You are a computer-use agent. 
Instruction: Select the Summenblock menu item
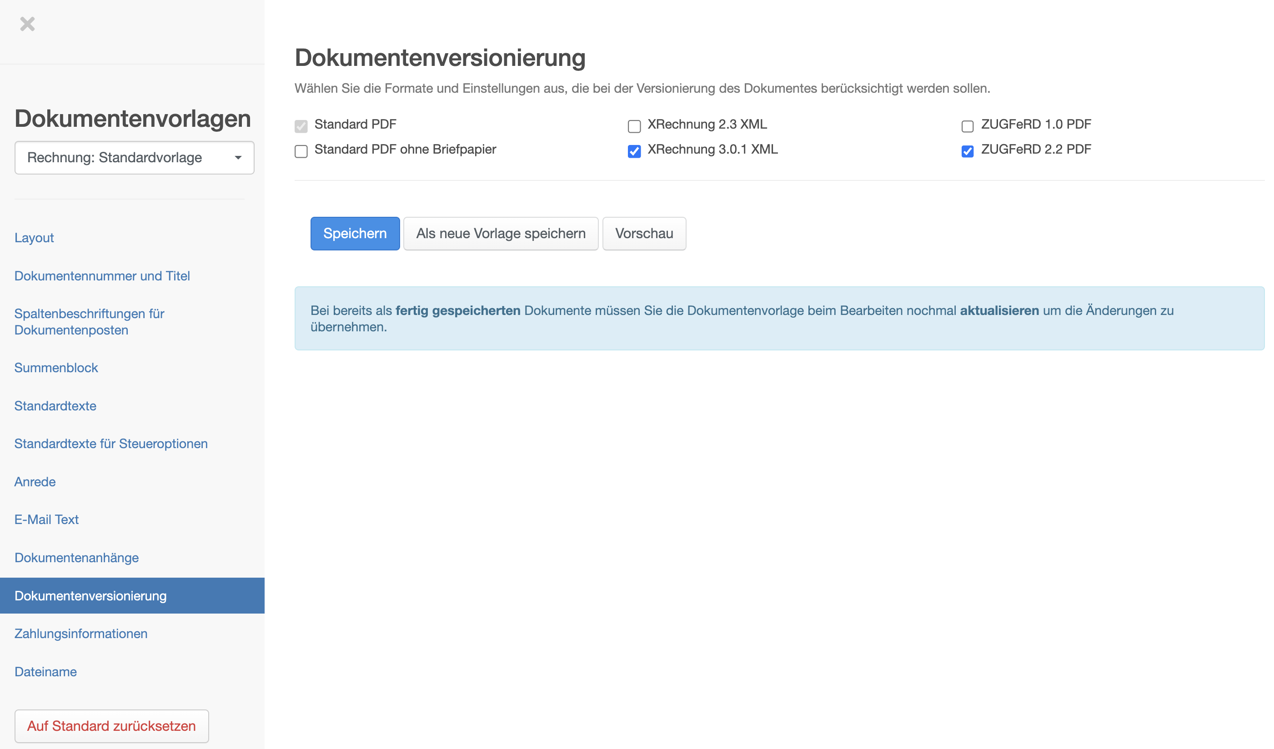[56, 367]
